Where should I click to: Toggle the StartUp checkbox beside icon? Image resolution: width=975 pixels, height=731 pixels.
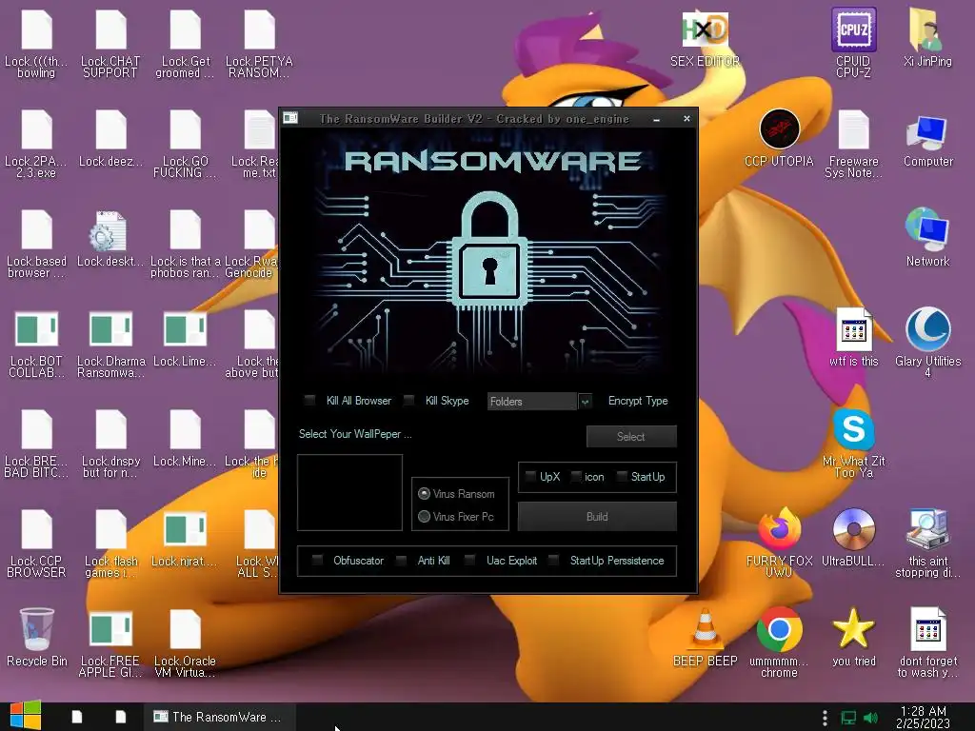pyautogui.click(x=622, y=477)
